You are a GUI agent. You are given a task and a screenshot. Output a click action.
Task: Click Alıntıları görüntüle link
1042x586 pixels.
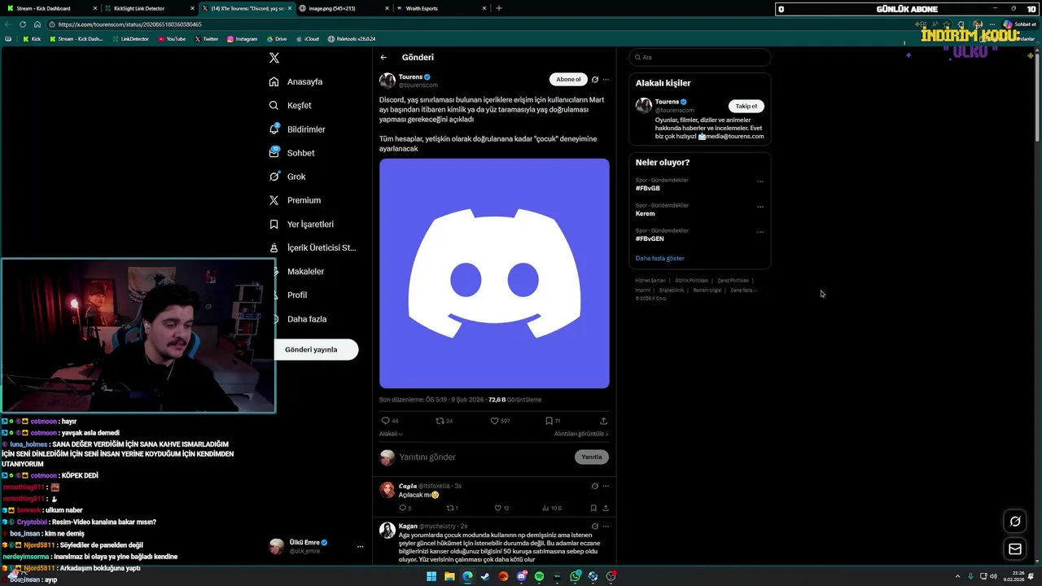click(x=581, y=434)
